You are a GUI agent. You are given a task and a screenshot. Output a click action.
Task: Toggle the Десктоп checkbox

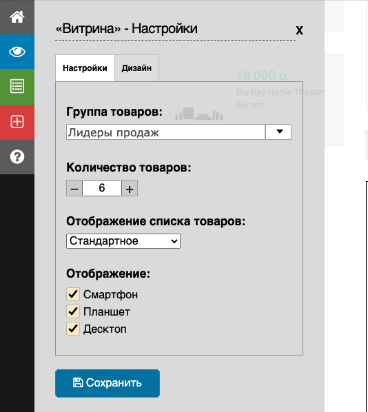click(73, 329)
